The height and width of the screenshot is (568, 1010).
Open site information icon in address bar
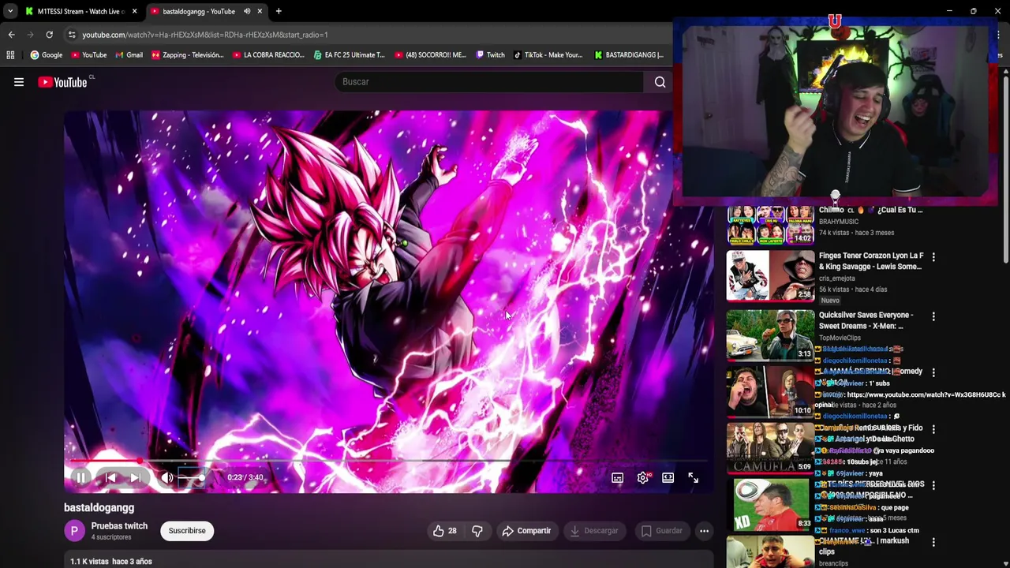72,35
